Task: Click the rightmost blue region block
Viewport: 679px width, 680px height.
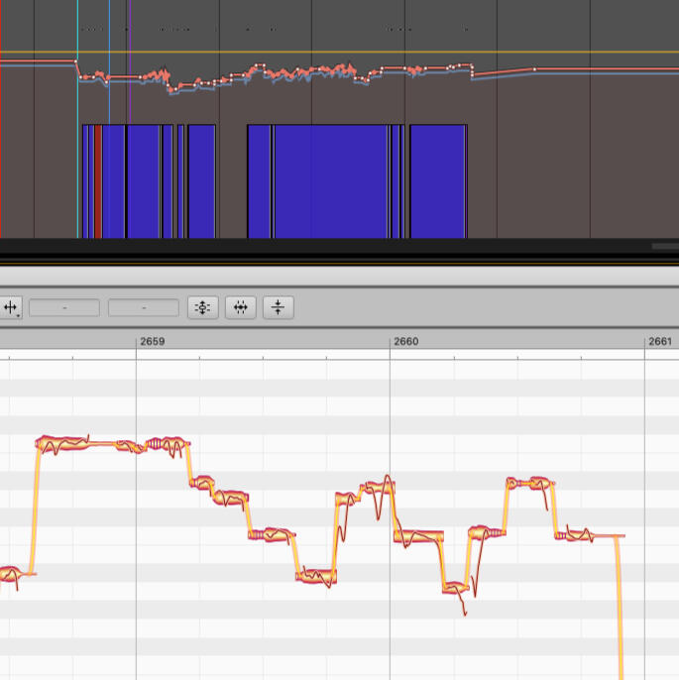Action: tap(438, 180)
